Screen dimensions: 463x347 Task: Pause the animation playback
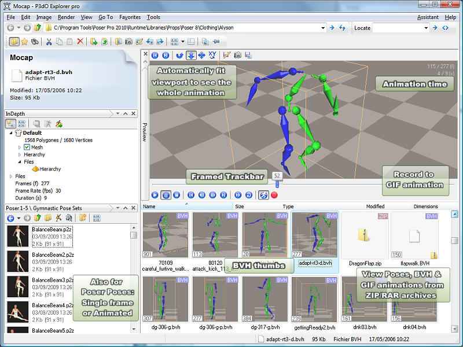click(166, 195)
